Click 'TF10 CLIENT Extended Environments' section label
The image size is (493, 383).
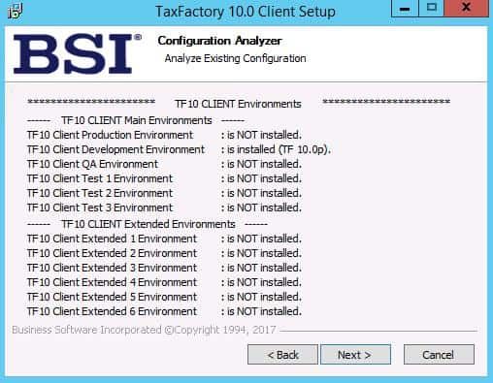click(x=148, y=224)
